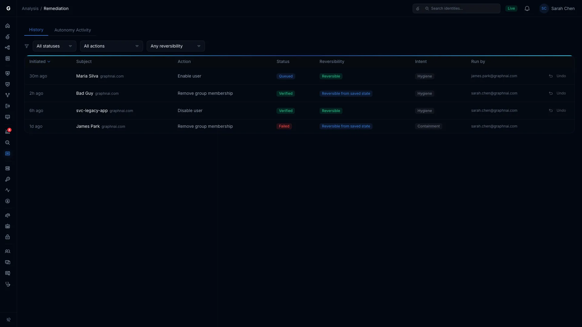Open the home icon in the sidebar
This screenshot has height=327, width=582.
(8, 26)
